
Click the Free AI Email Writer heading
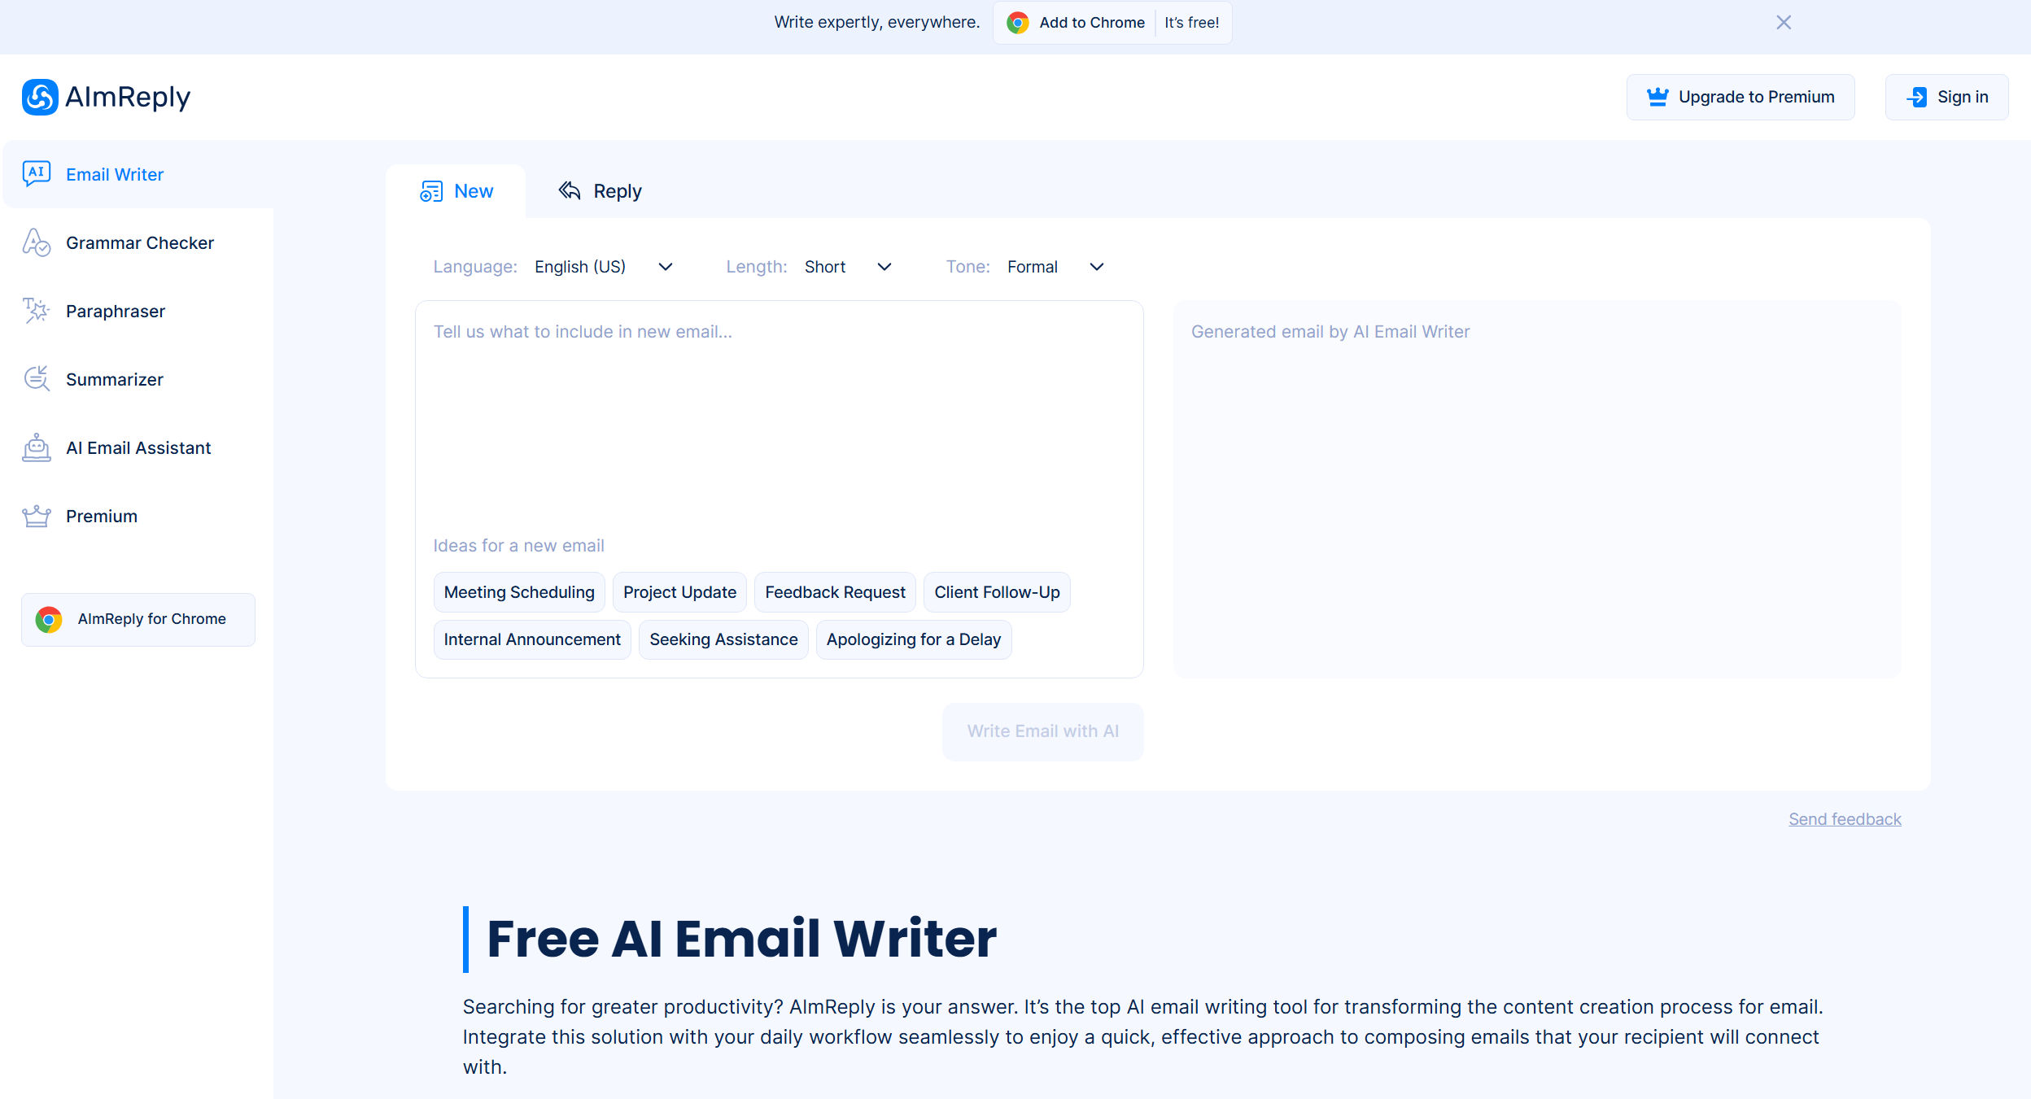point(741,939)
